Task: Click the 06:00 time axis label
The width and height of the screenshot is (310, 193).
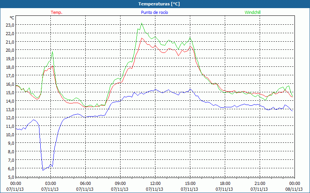Action: [x=85, y=184]
